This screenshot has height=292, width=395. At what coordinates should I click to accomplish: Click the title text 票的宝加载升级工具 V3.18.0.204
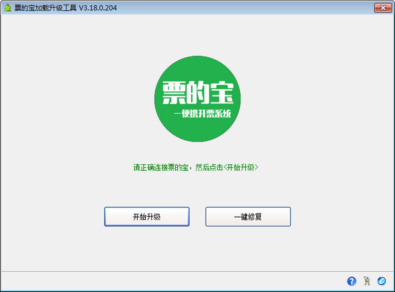65,8
